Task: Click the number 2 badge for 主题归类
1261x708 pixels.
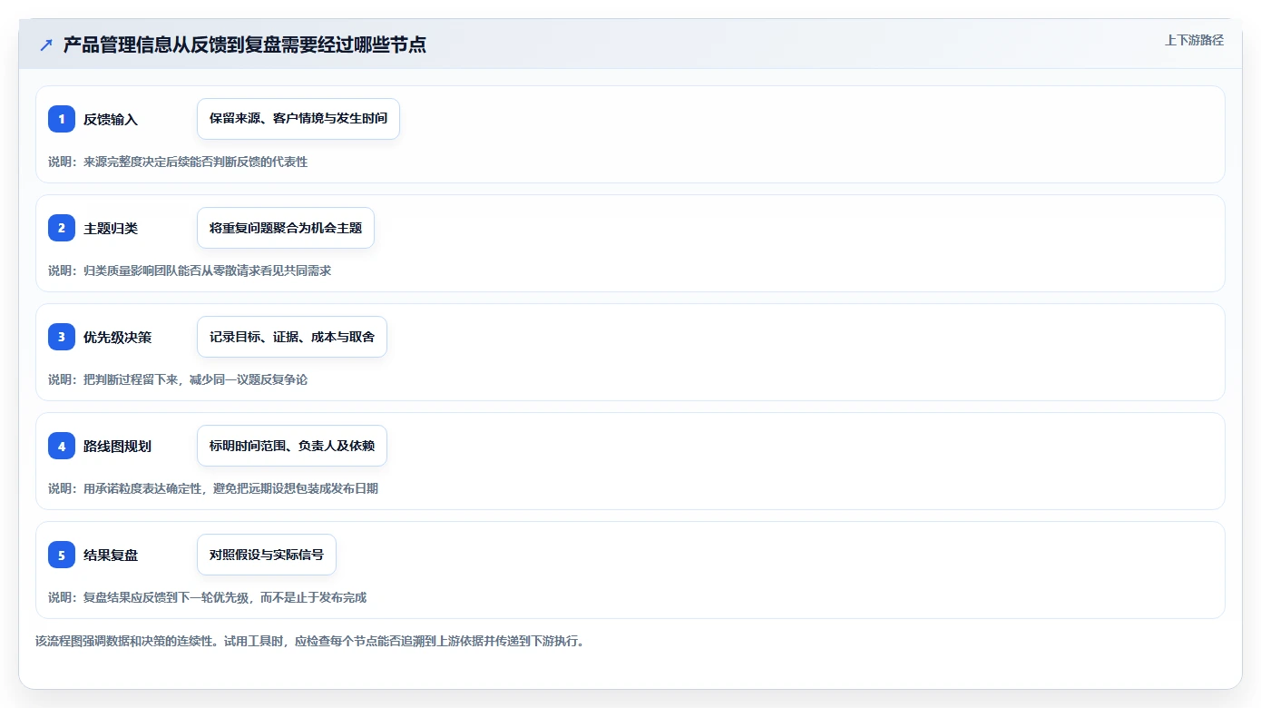Action: click(62, 228)
